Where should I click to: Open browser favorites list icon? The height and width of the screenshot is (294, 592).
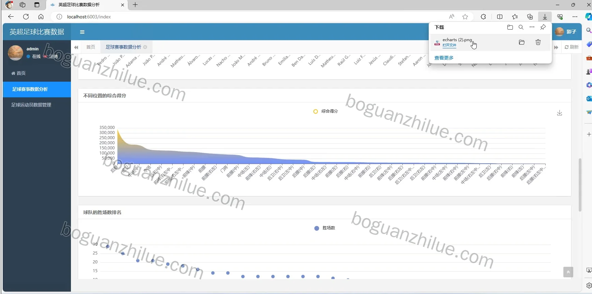coord(515,17)
